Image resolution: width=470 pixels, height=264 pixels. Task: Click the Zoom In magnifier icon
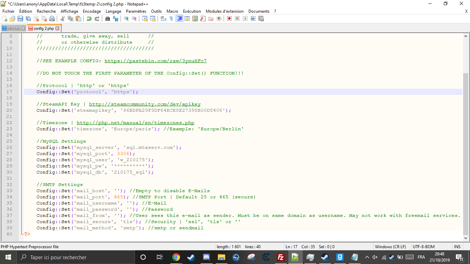(126, 19)
